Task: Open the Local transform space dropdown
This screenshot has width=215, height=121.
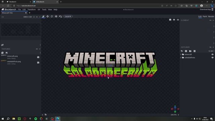Action: (68, 16)
